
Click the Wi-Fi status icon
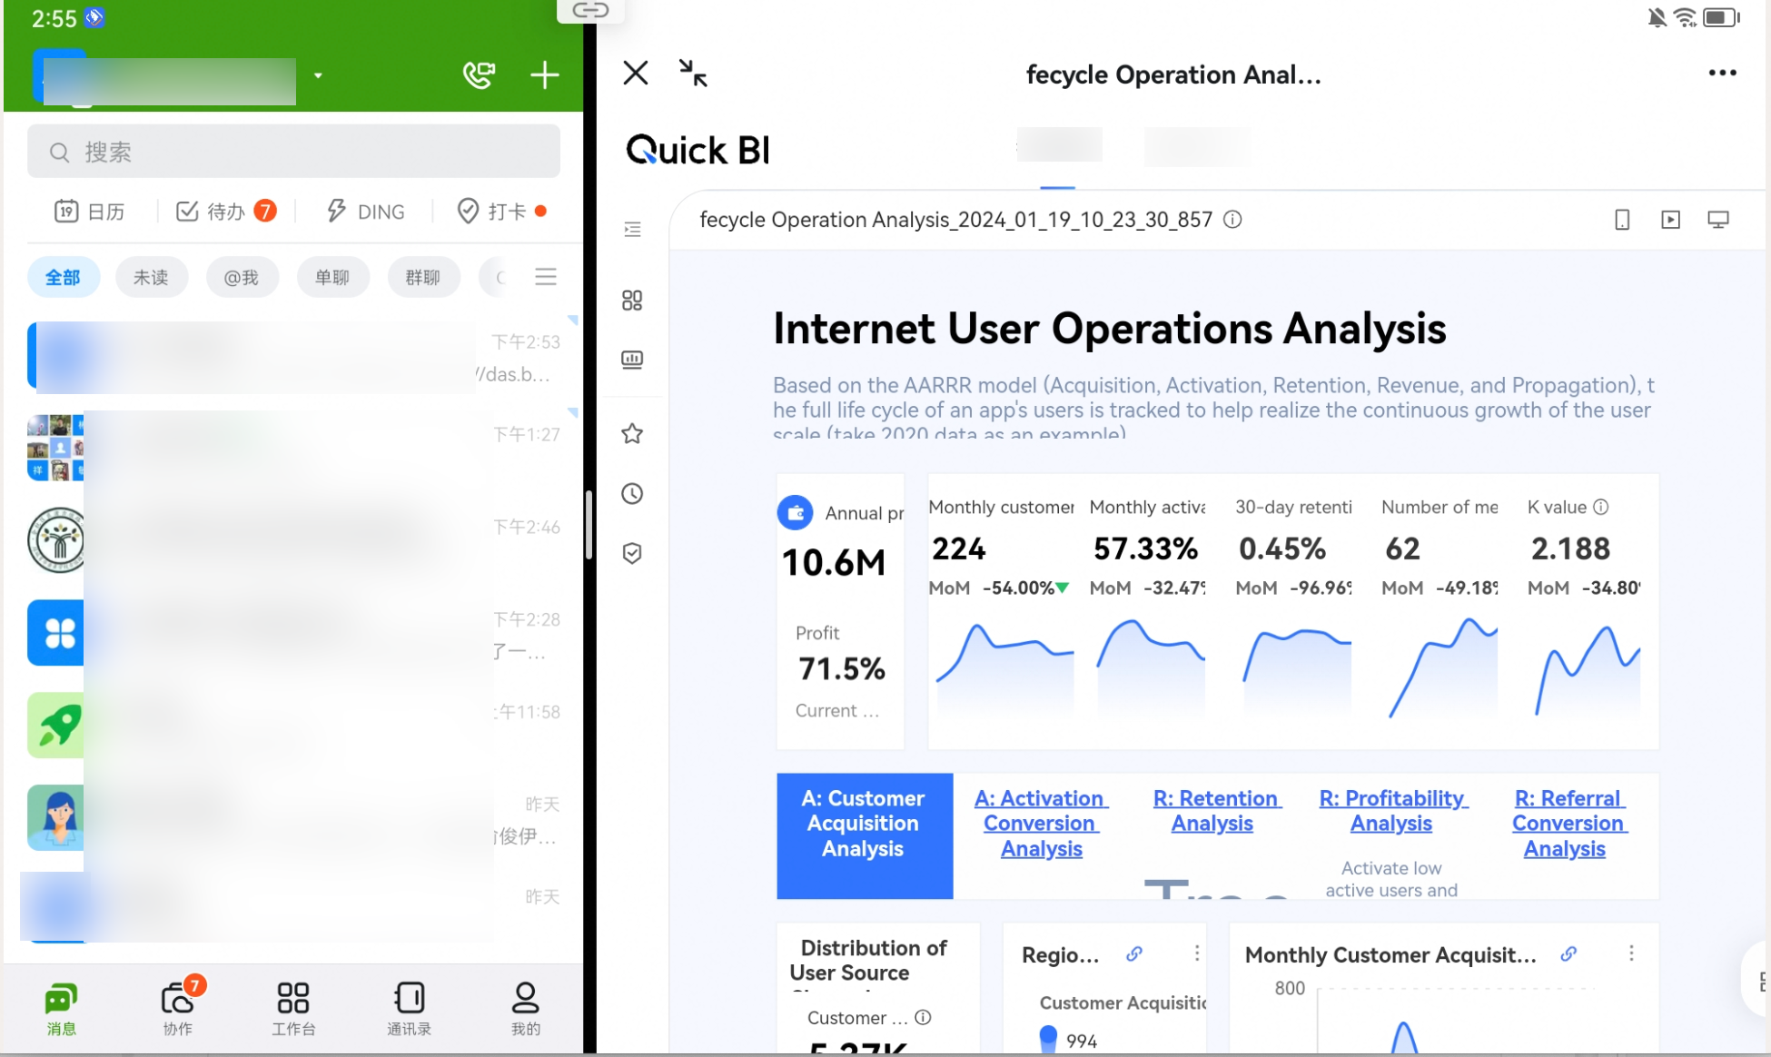pos(1686,17)
